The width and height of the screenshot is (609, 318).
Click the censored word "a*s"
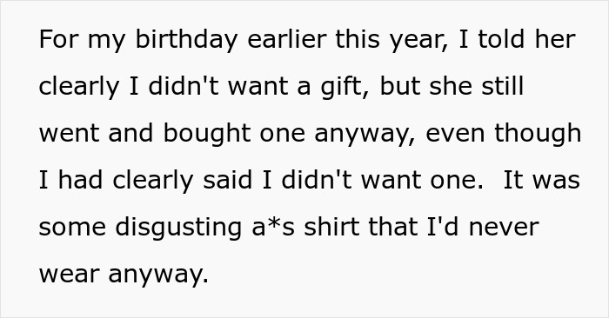tap(273, 228)
